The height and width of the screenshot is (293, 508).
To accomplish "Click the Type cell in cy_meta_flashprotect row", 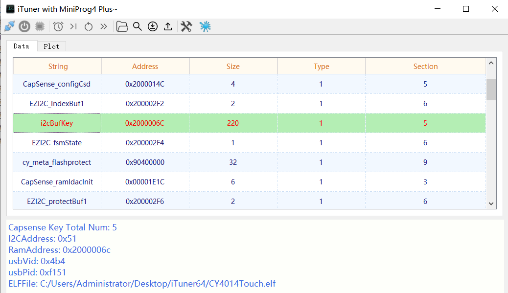I will click(x=322, y=162).
